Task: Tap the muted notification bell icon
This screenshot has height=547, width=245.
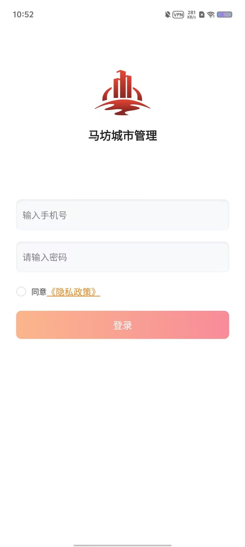Action: coord(168,15)
